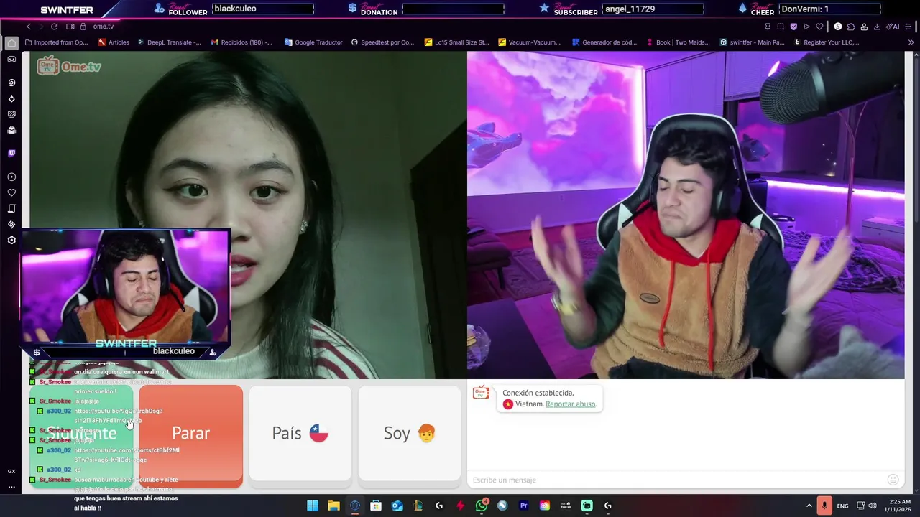Image resolution: width=920 pixels, height=517 pixels.
Task: Open swintfer Main Page bookmark
Action: [752, 42]
